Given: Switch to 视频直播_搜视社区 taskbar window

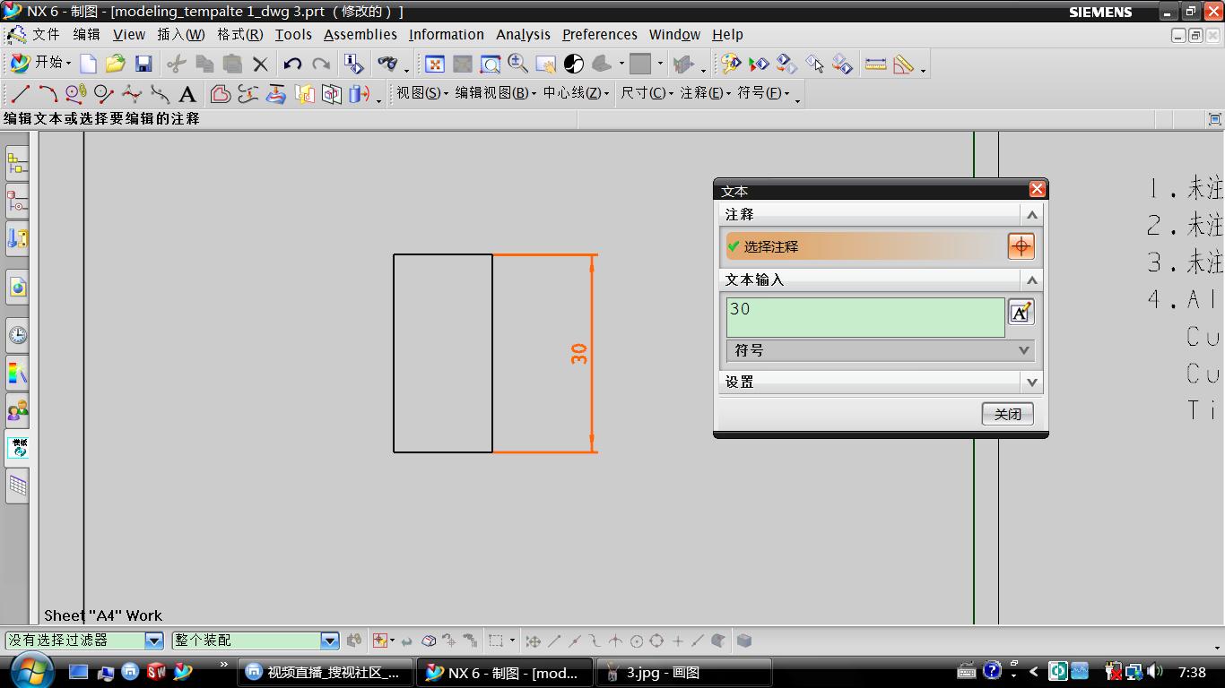Looking at the screenshot, I should (326, 672).
